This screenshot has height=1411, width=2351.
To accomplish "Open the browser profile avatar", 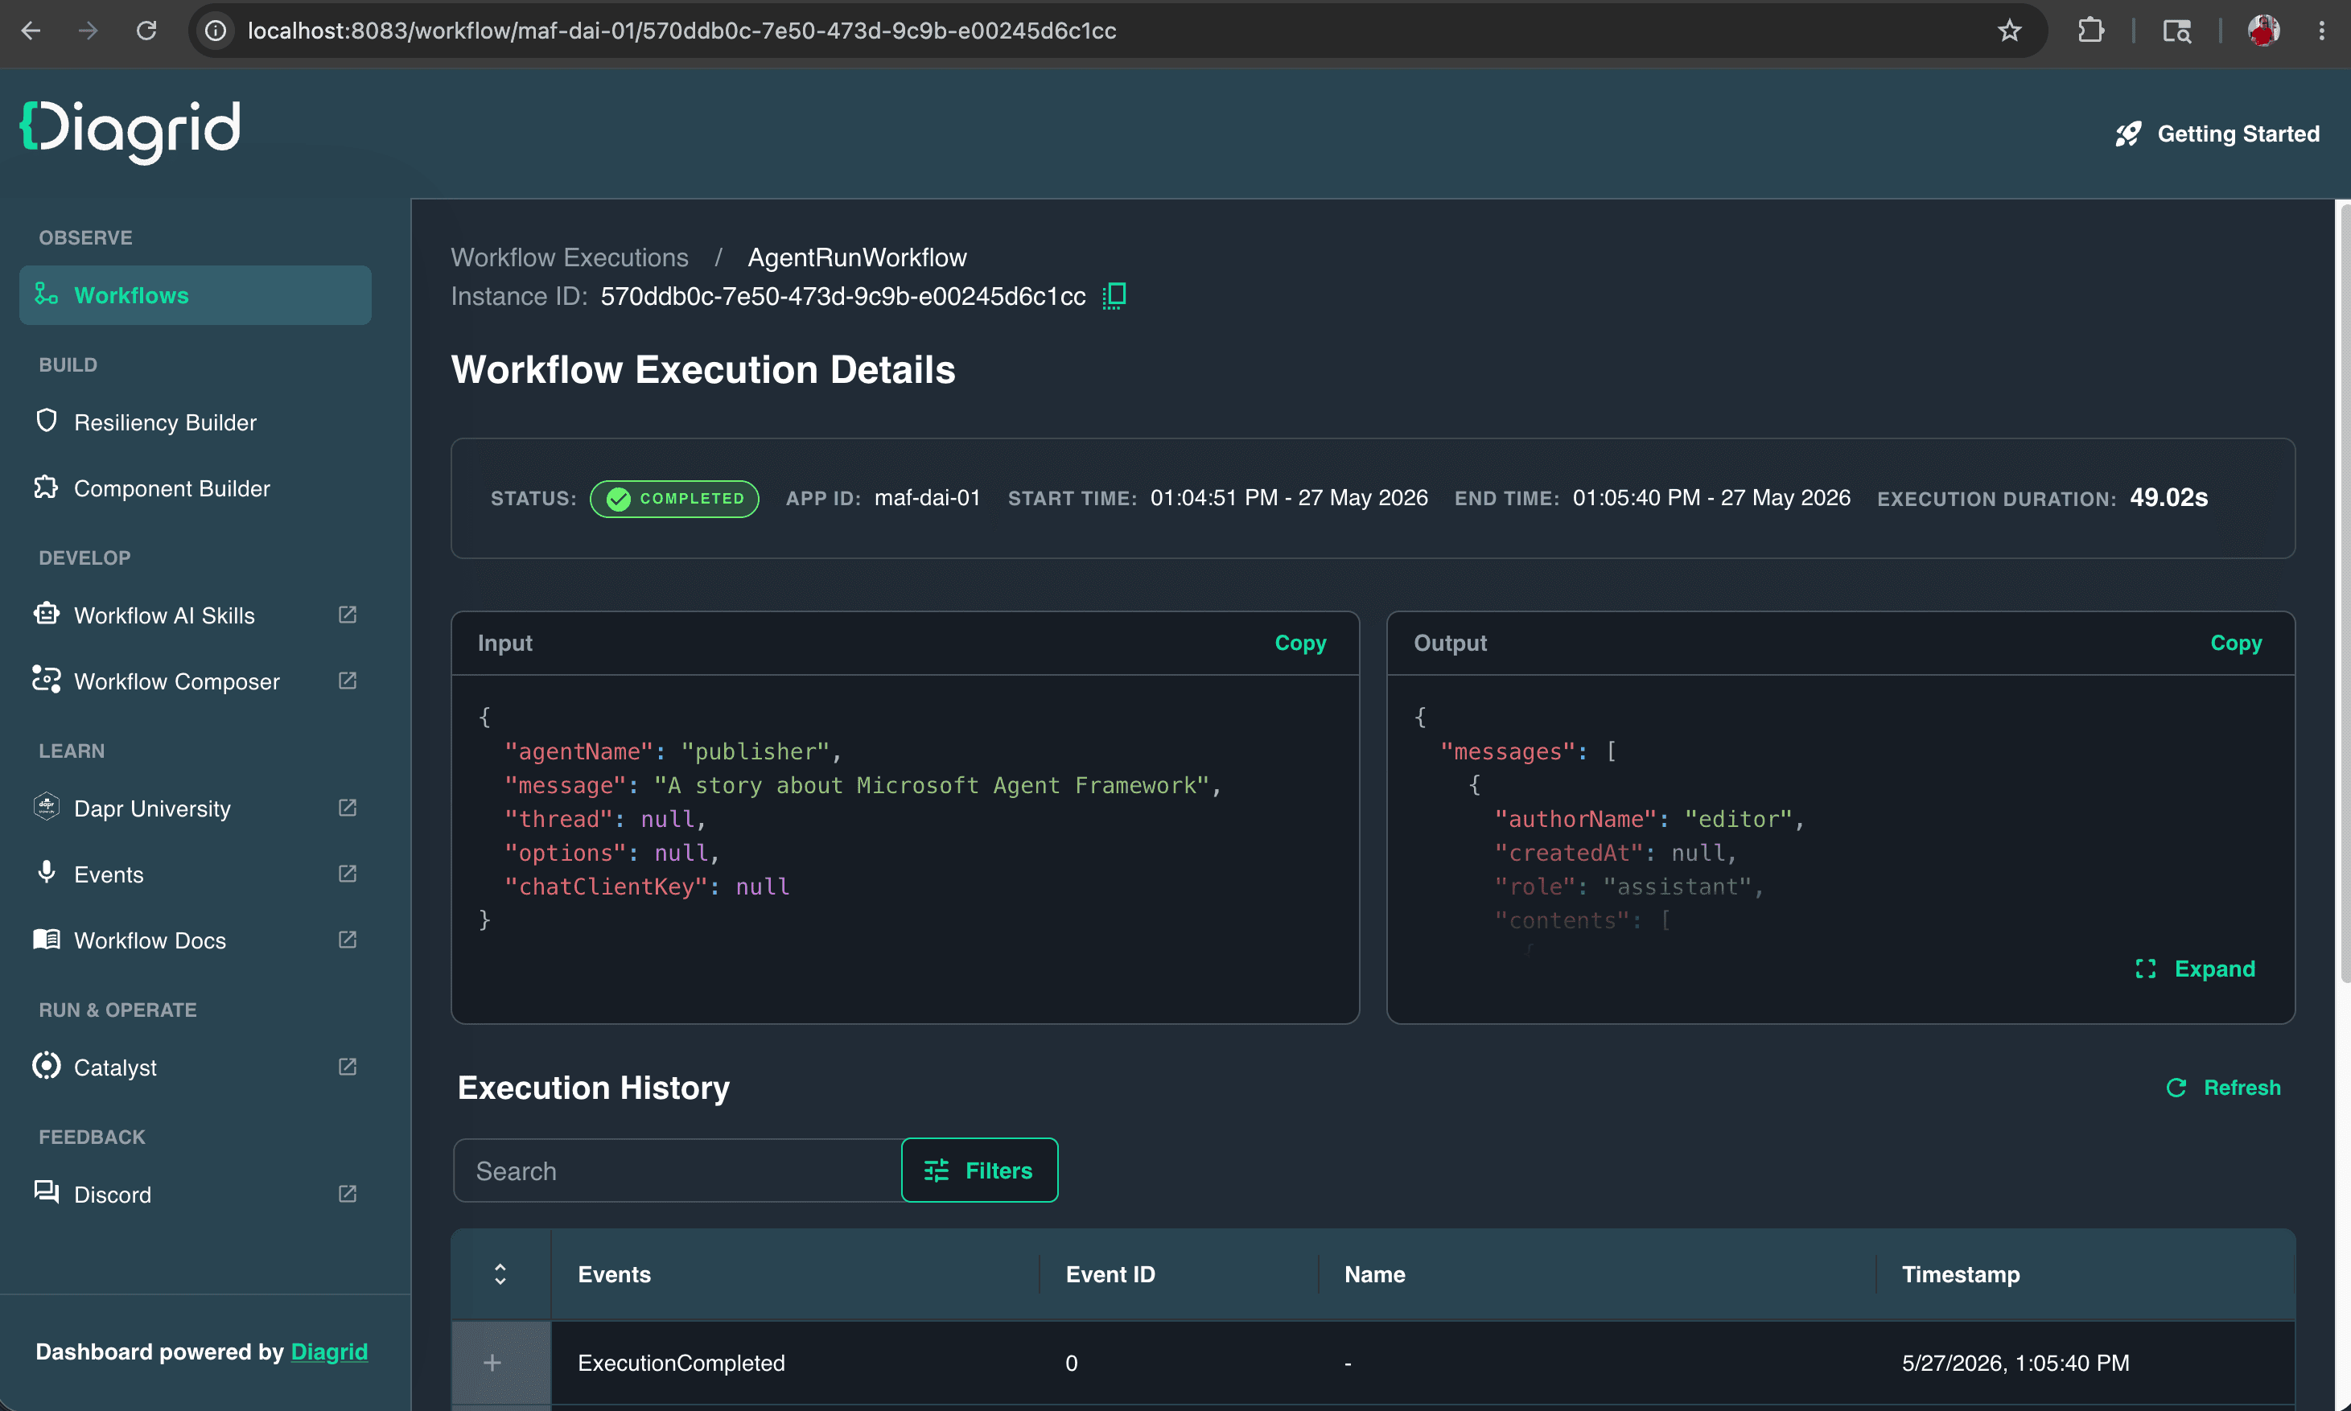I will (x=2263, y=31).
